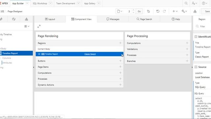Open the user account menu icon
The height and width of the screenshot is (119, 211).
tap(195, 3)
